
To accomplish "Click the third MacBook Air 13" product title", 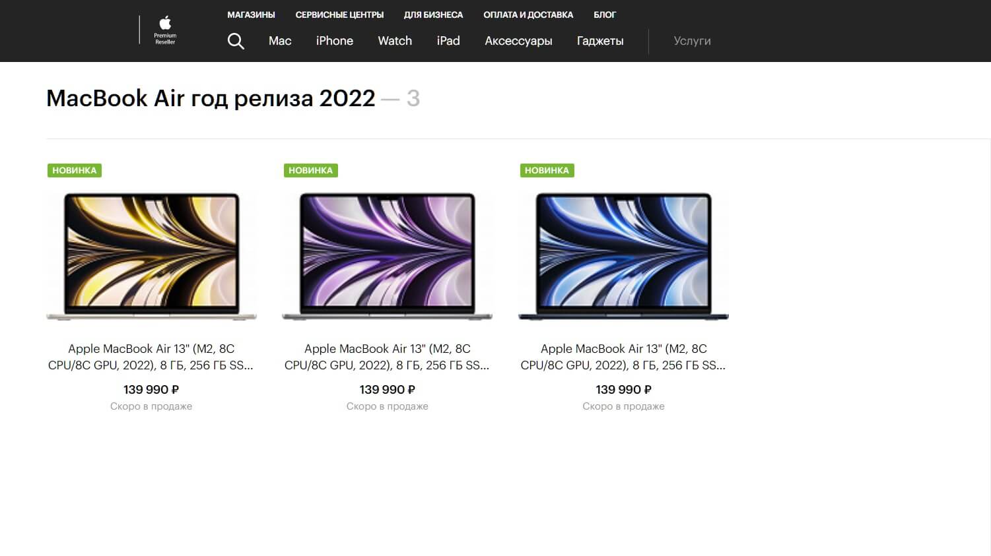I will point(623,357).
